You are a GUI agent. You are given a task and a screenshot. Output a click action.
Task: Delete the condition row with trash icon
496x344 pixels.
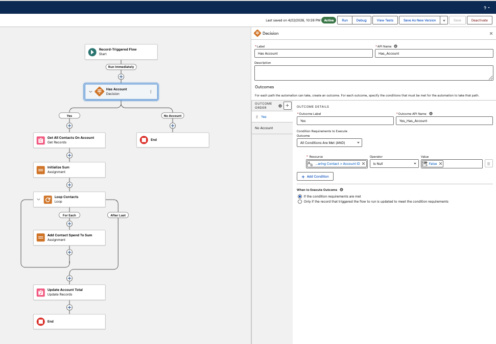click(488, 164)
